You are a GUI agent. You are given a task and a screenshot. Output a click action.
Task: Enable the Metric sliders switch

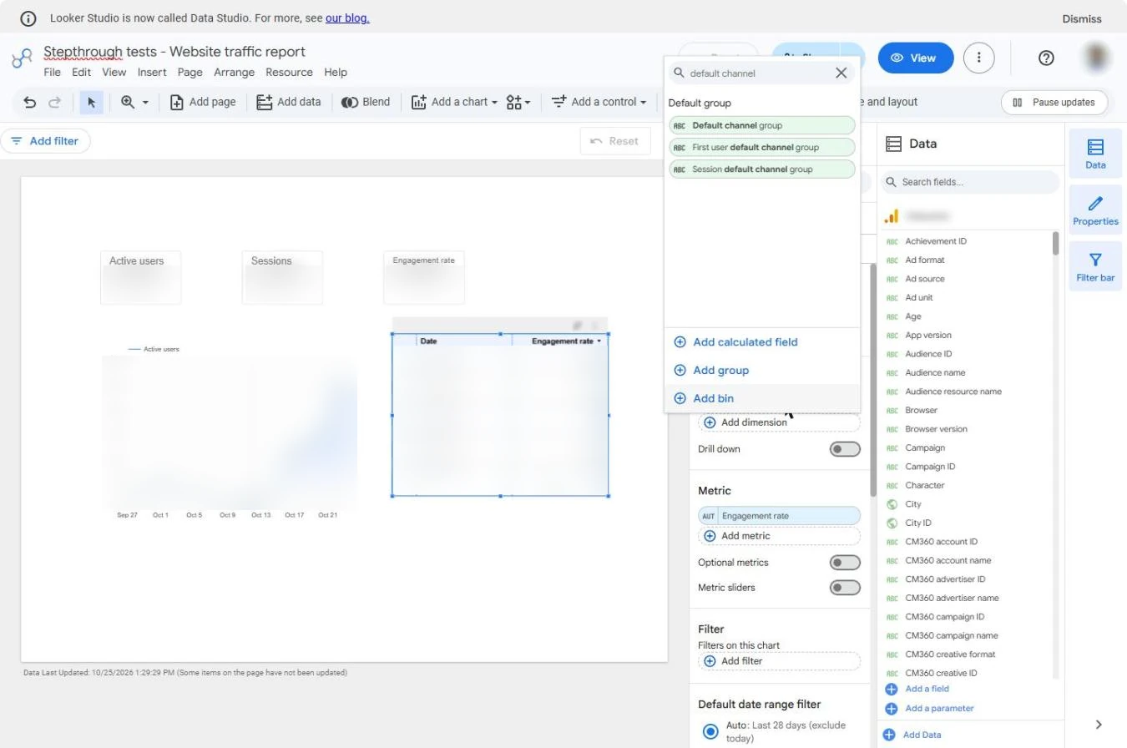[x=845, y=588]
